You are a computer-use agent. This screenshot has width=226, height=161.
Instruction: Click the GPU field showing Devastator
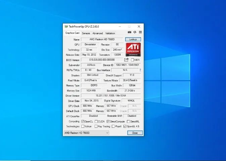click(x=90, y=45)
